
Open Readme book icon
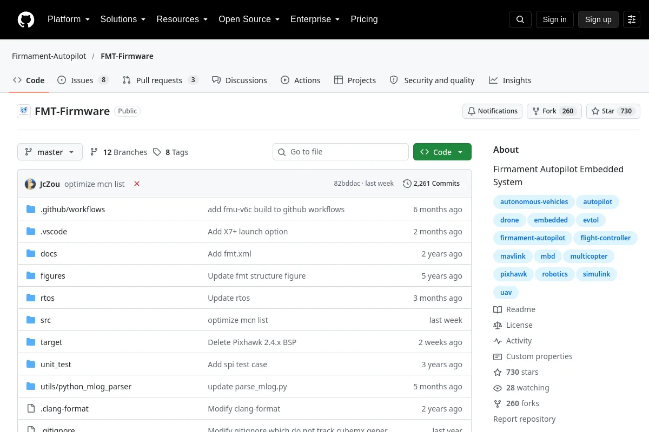pos(498,309)
